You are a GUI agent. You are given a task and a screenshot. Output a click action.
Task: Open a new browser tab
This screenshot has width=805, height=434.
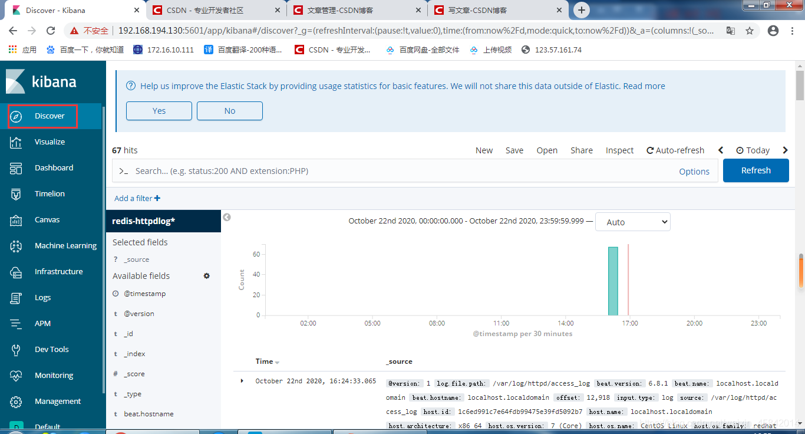point(582,10)
